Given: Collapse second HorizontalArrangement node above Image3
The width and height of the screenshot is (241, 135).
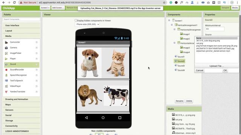Looking at the screenshot, I should pos(174,43).
